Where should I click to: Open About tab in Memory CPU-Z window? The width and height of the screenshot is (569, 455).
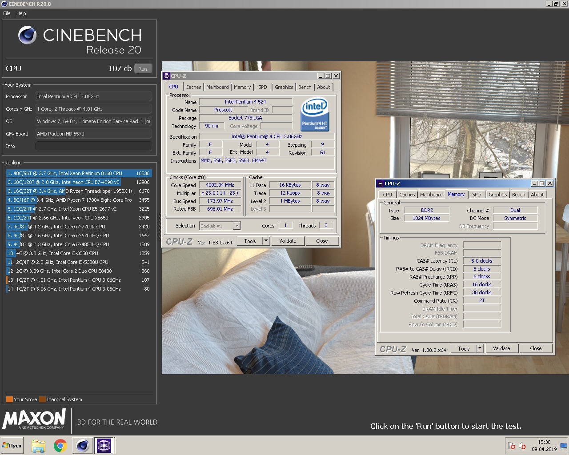coord(537,195)
